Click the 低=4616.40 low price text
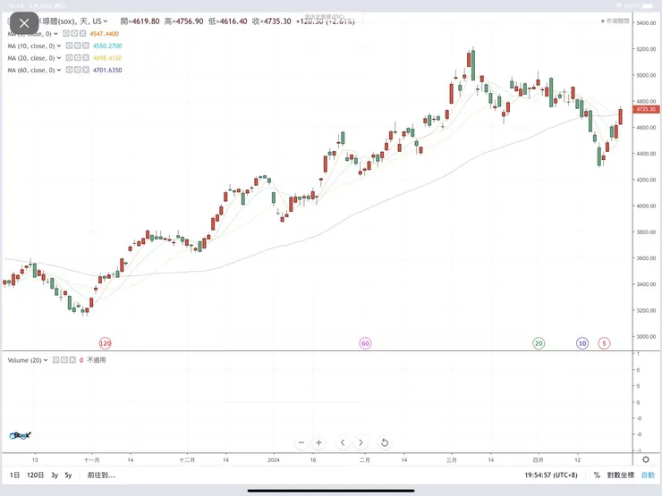662x496 pixels. 227,21
